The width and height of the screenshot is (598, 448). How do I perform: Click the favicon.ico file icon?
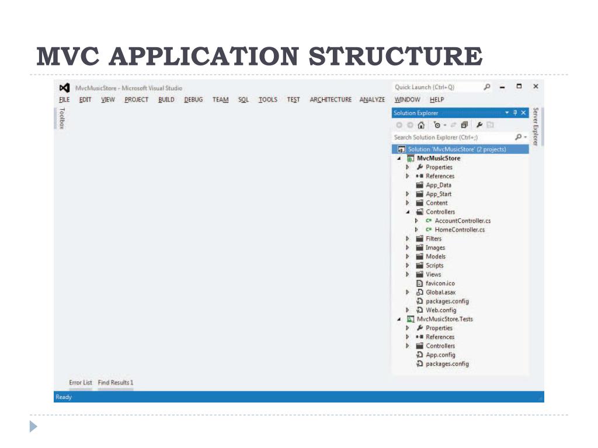click(x=419, y=283)
